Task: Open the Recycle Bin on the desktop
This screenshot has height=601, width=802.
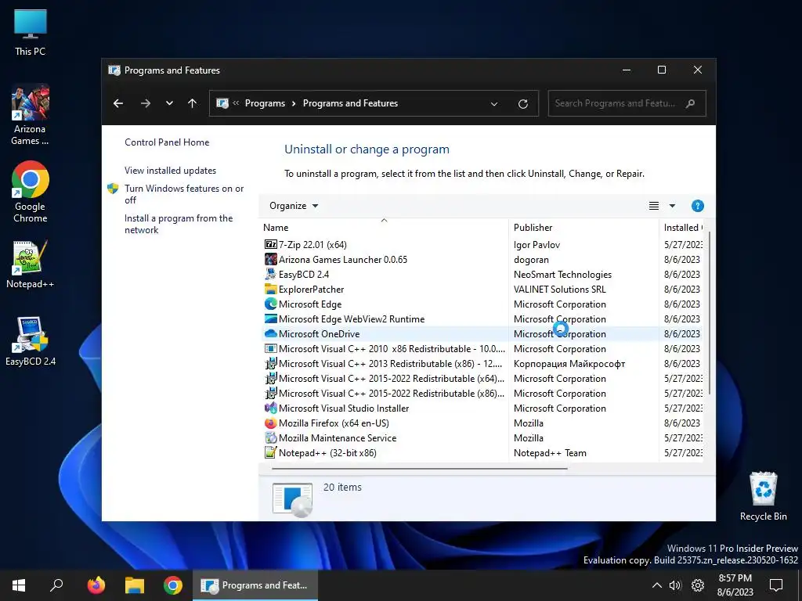Action: pyautogui.click(x=763, y=496)
